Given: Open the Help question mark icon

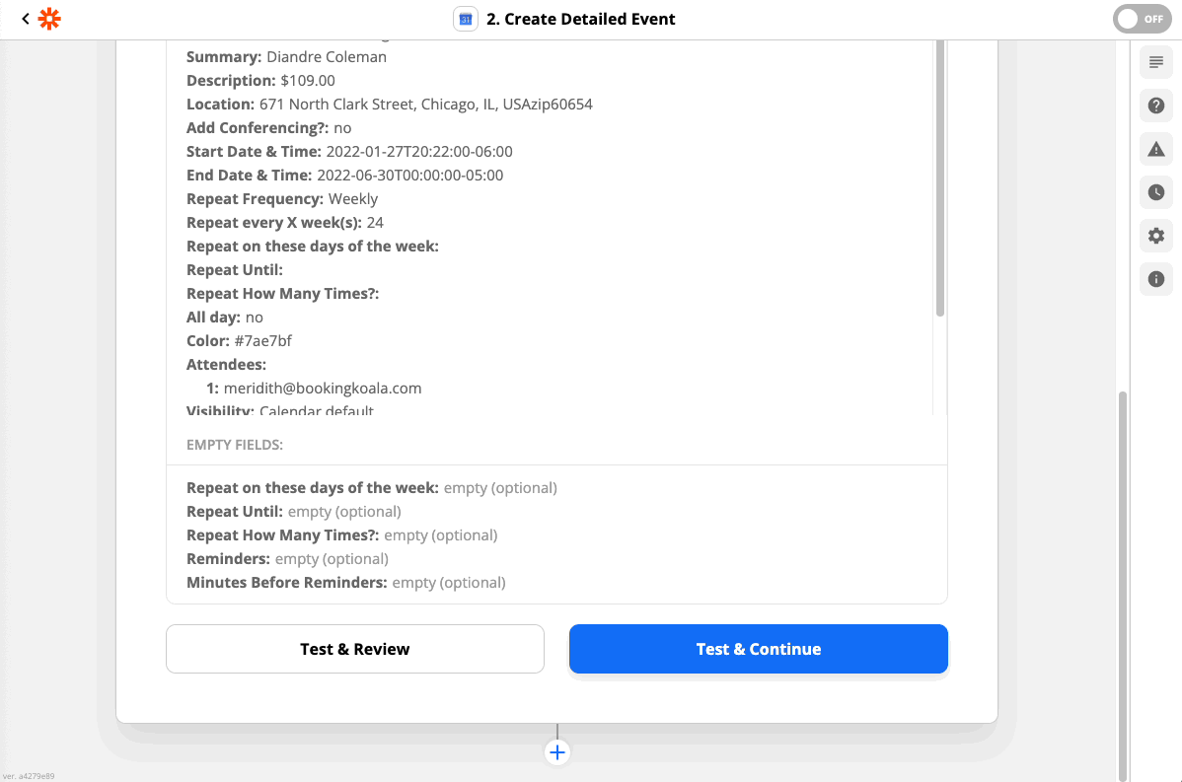Looking at the screenshot, I should pos(1156,106).
